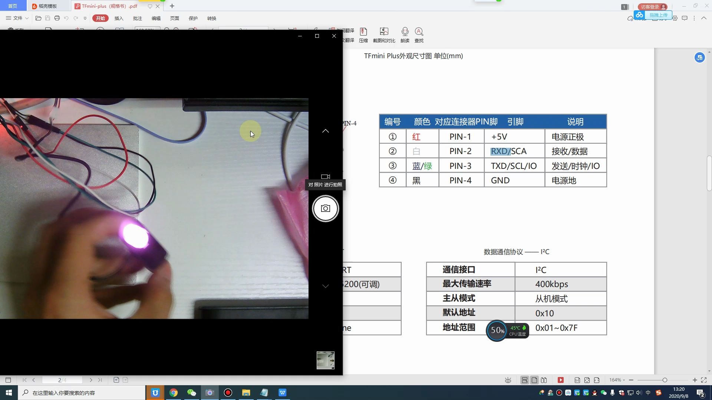Click the Windows search box in taskbar
Image resolution: width=712 pixels, height=400 pixels.
click(82, 393)
